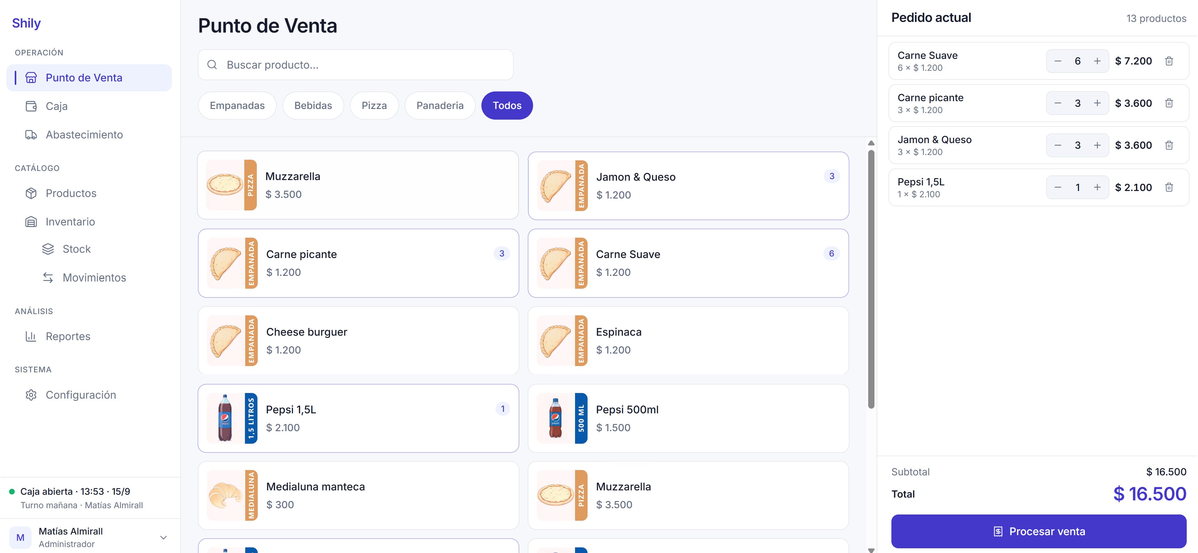
Task: Add Medialuna manteca to the order
Action: tap(358, 495)
